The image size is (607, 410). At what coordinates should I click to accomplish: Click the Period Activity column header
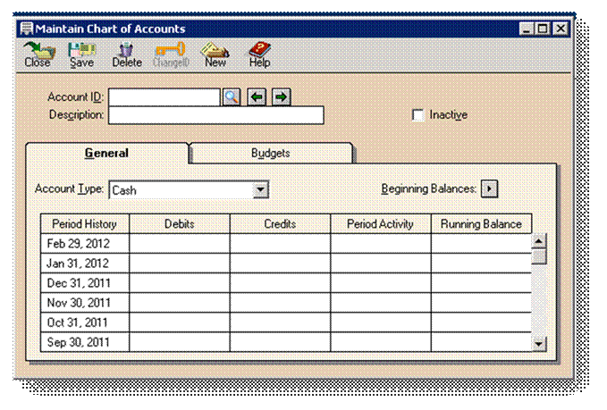pyautogui.click(x=381, y=224)
